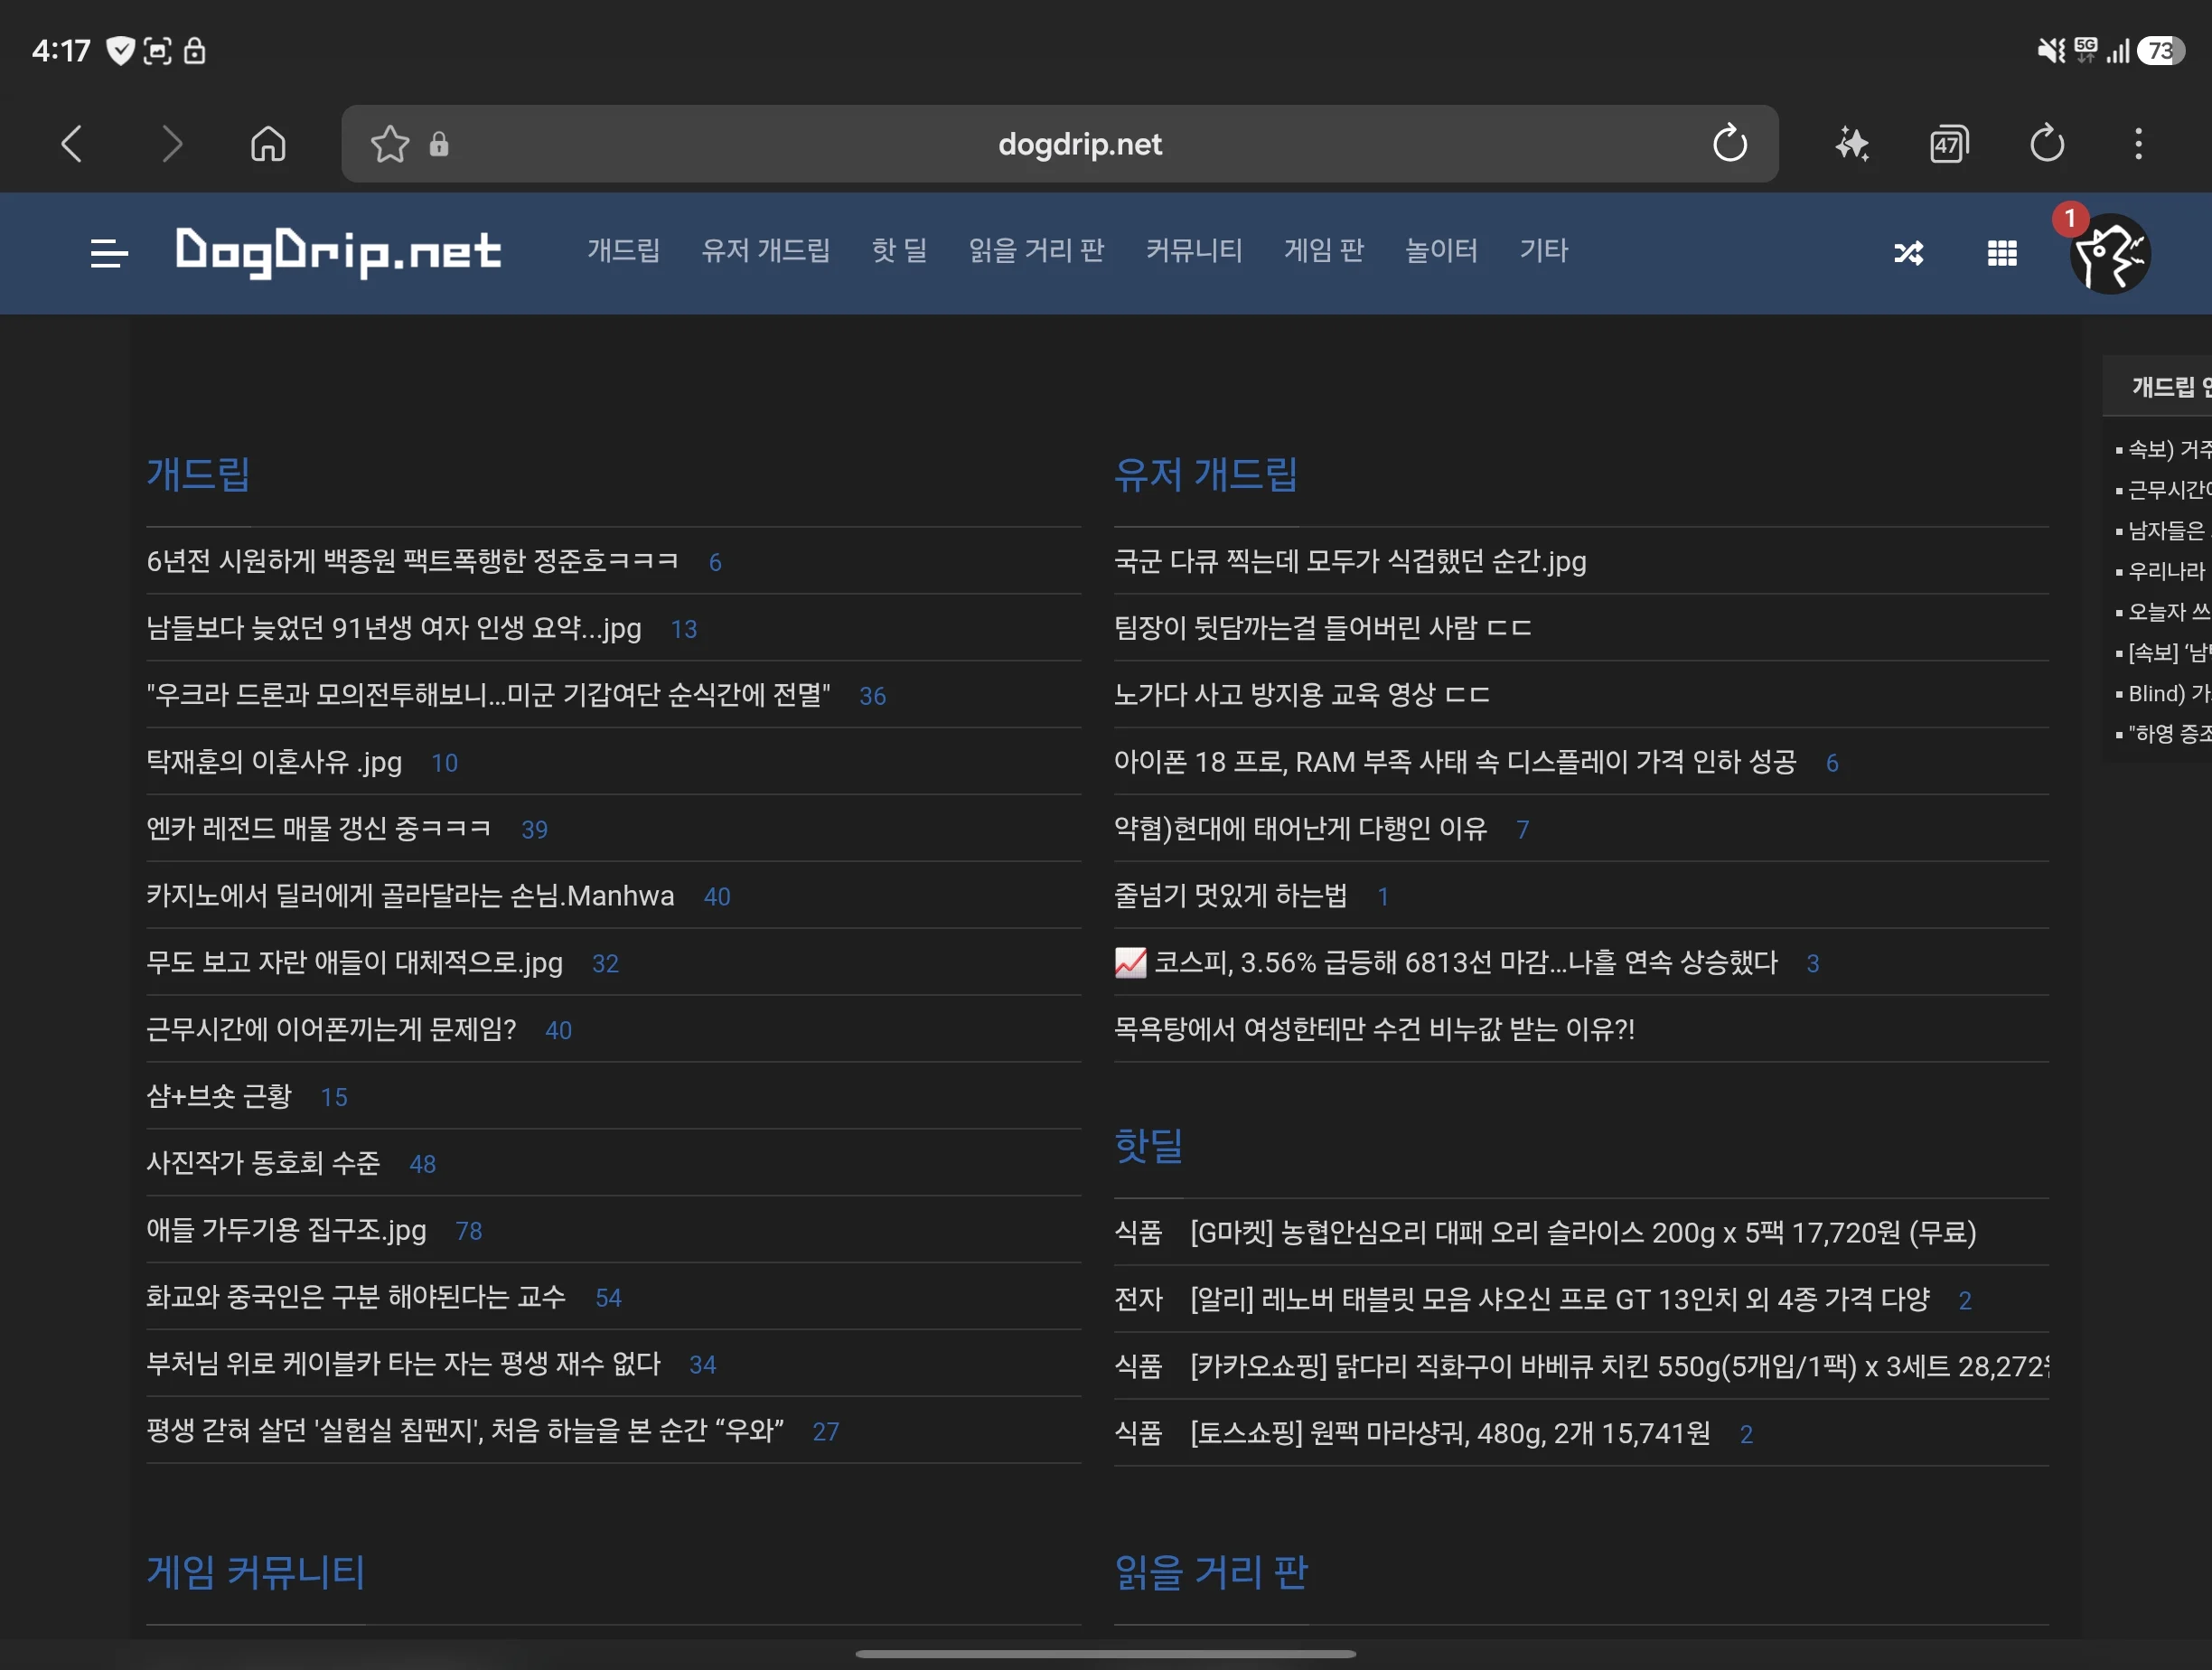Image resolution: width=2212 pixels, height=1670 pixels.
Task: Open post 애들 가두기용 집구조.jpg
Action: pyautogui.click(x=286, y=1230)
